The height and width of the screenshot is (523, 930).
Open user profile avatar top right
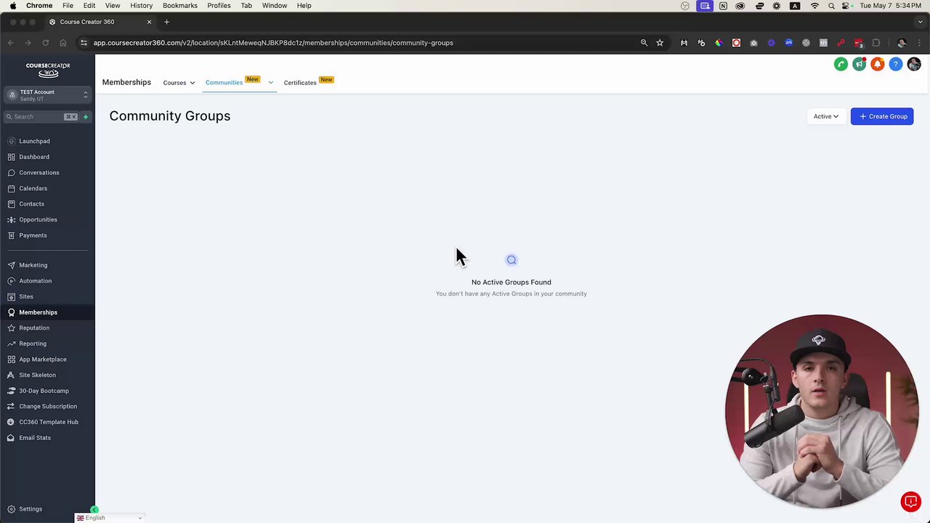[914, 65]
